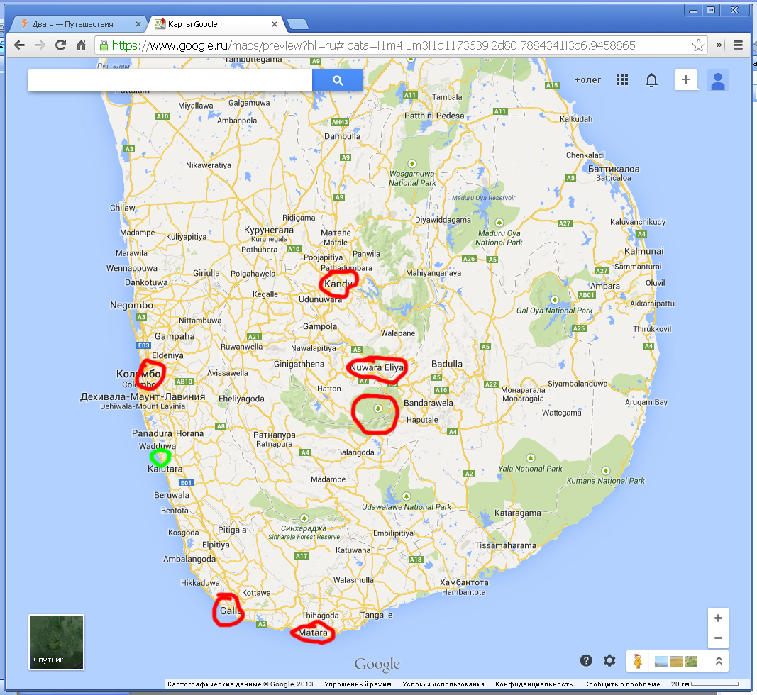Click the Tissamaharama label

coord(505,545)
